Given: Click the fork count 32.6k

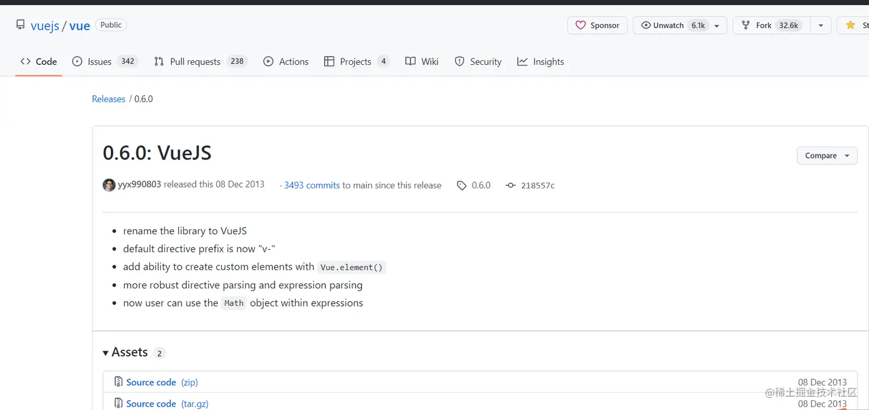Looking at the screenshot, I should pos(789,25).
